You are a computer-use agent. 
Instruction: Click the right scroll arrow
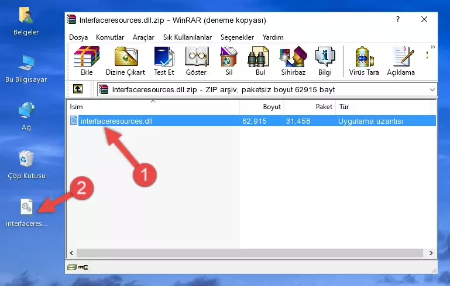click(431, 253)
